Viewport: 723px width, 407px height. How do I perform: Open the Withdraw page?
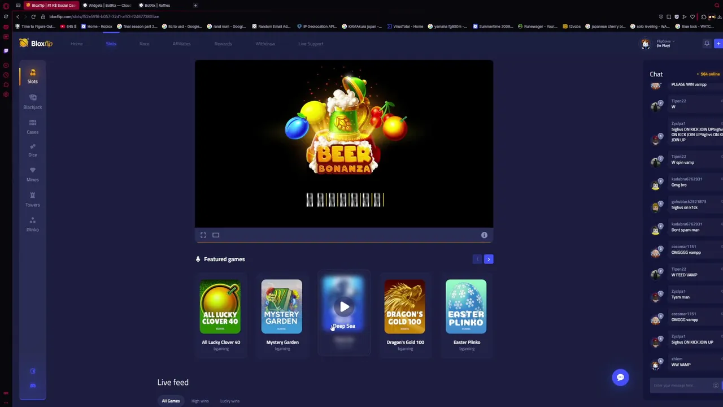265,44
